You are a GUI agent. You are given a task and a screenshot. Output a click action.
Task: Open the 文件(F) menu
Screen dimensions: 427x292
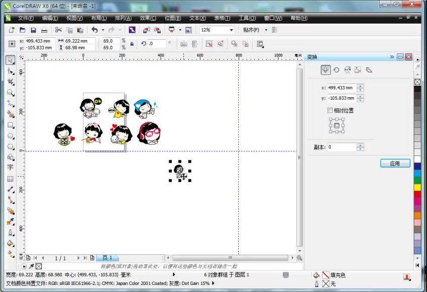tap(26, 18)
